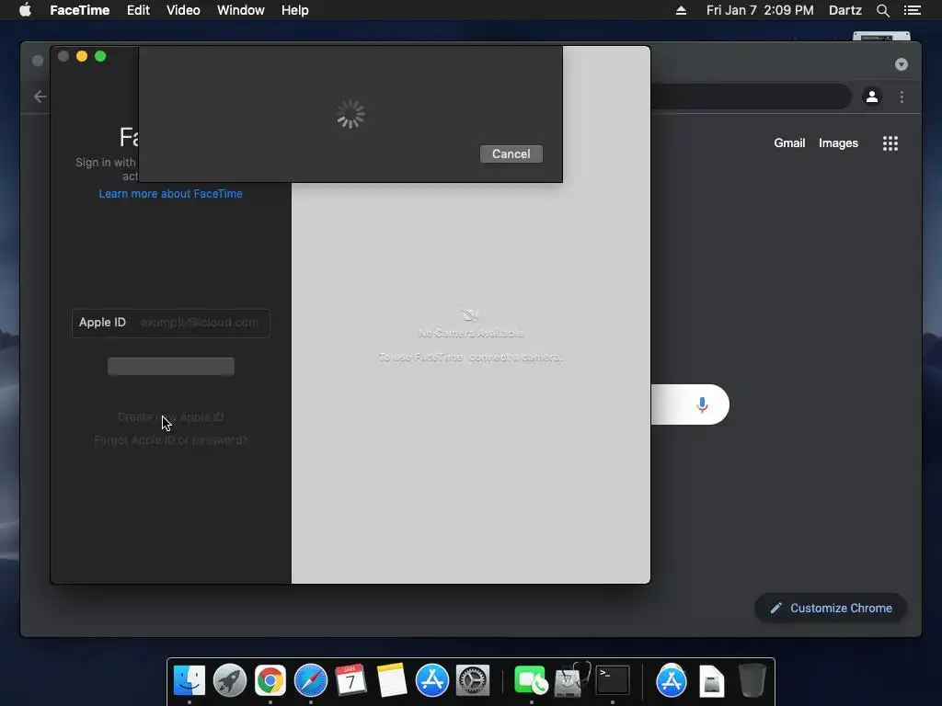Screen dimensions: 942x706
Task: Open System Preferences from the Dock
Action: [473, 681]
